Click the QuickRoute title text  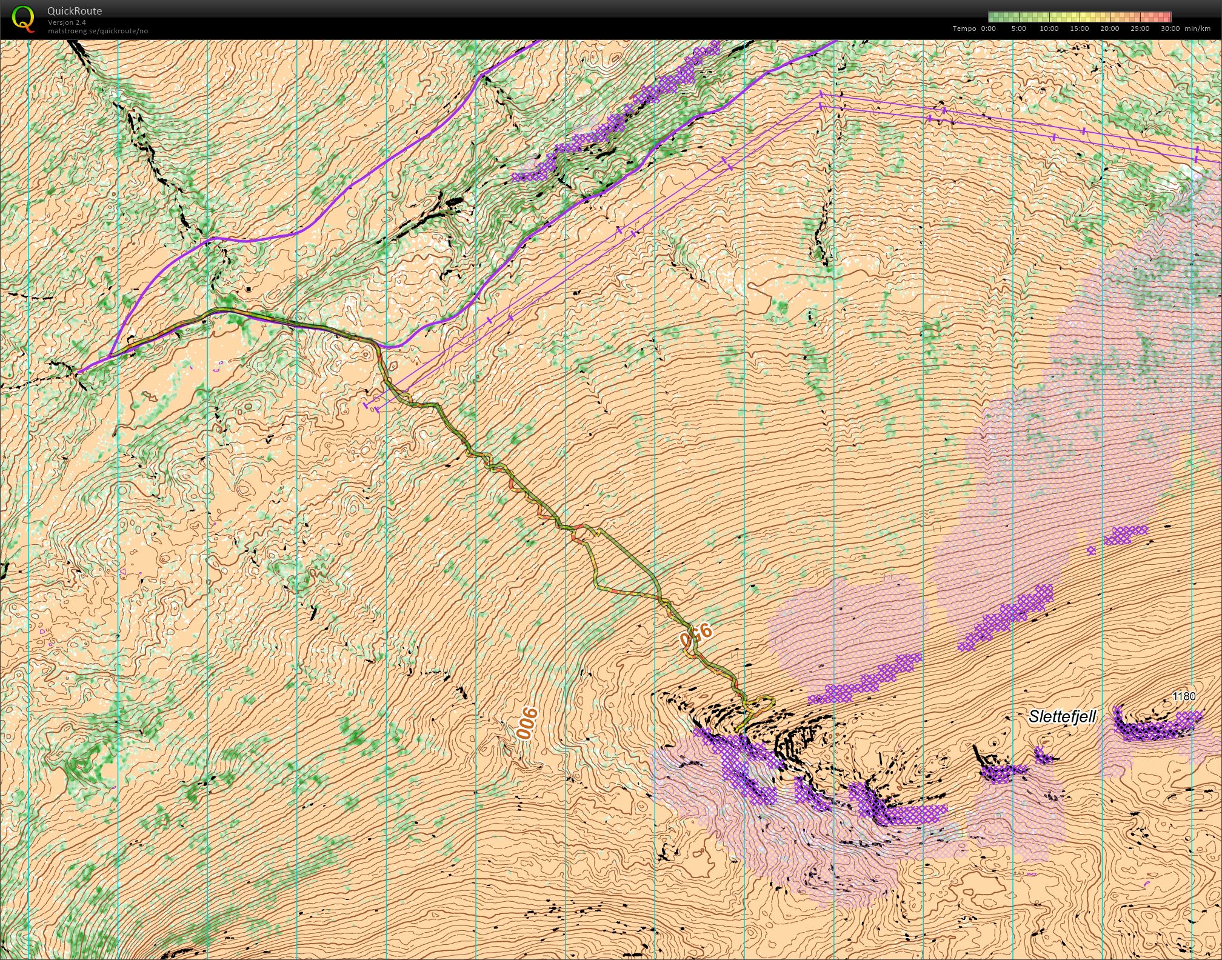tap(75, 11)
